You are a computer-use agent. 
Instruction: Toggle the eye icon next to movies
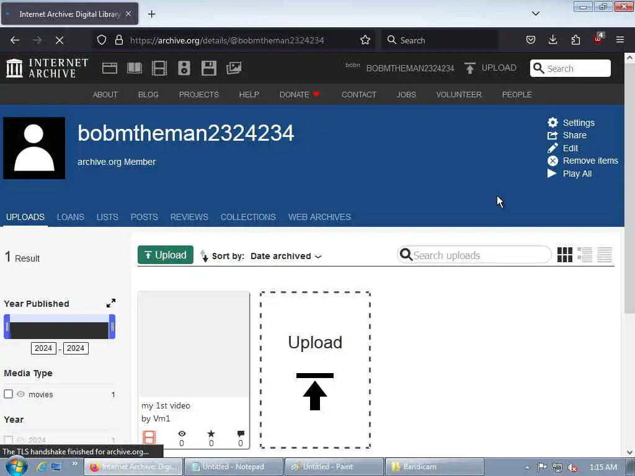(x=20, y=394)
